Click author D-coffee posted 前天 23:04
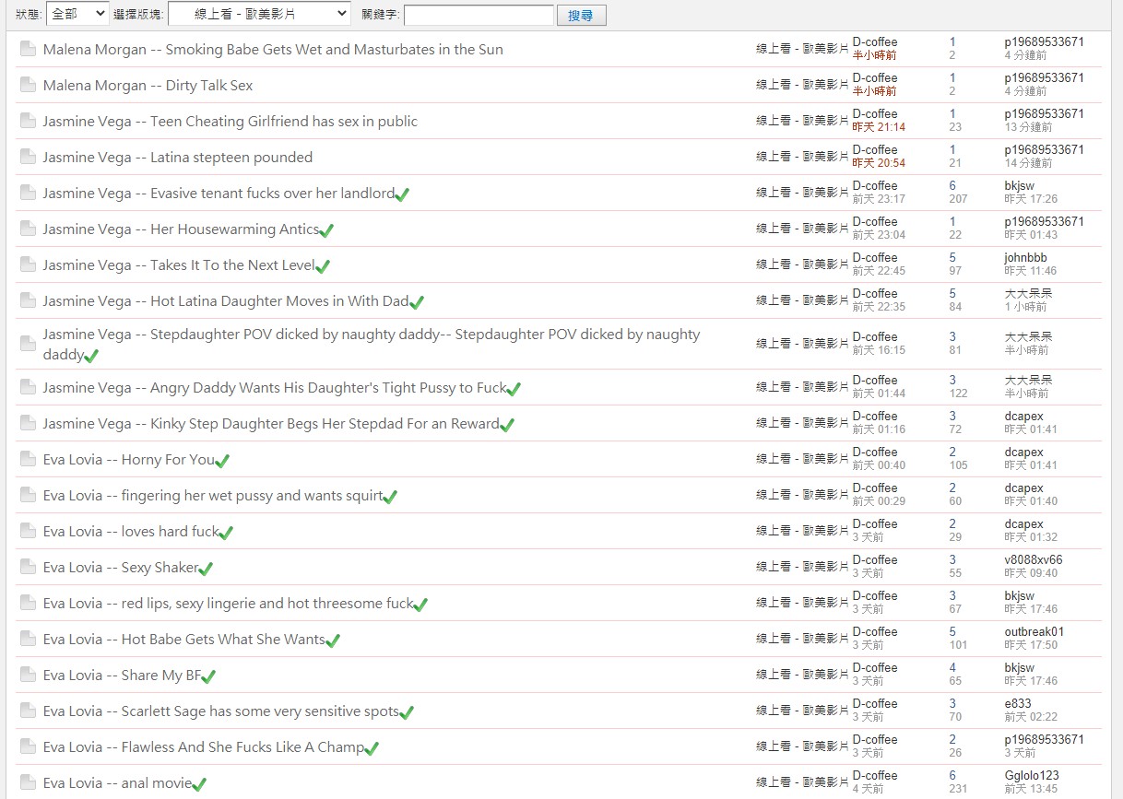 coord(874,222)
